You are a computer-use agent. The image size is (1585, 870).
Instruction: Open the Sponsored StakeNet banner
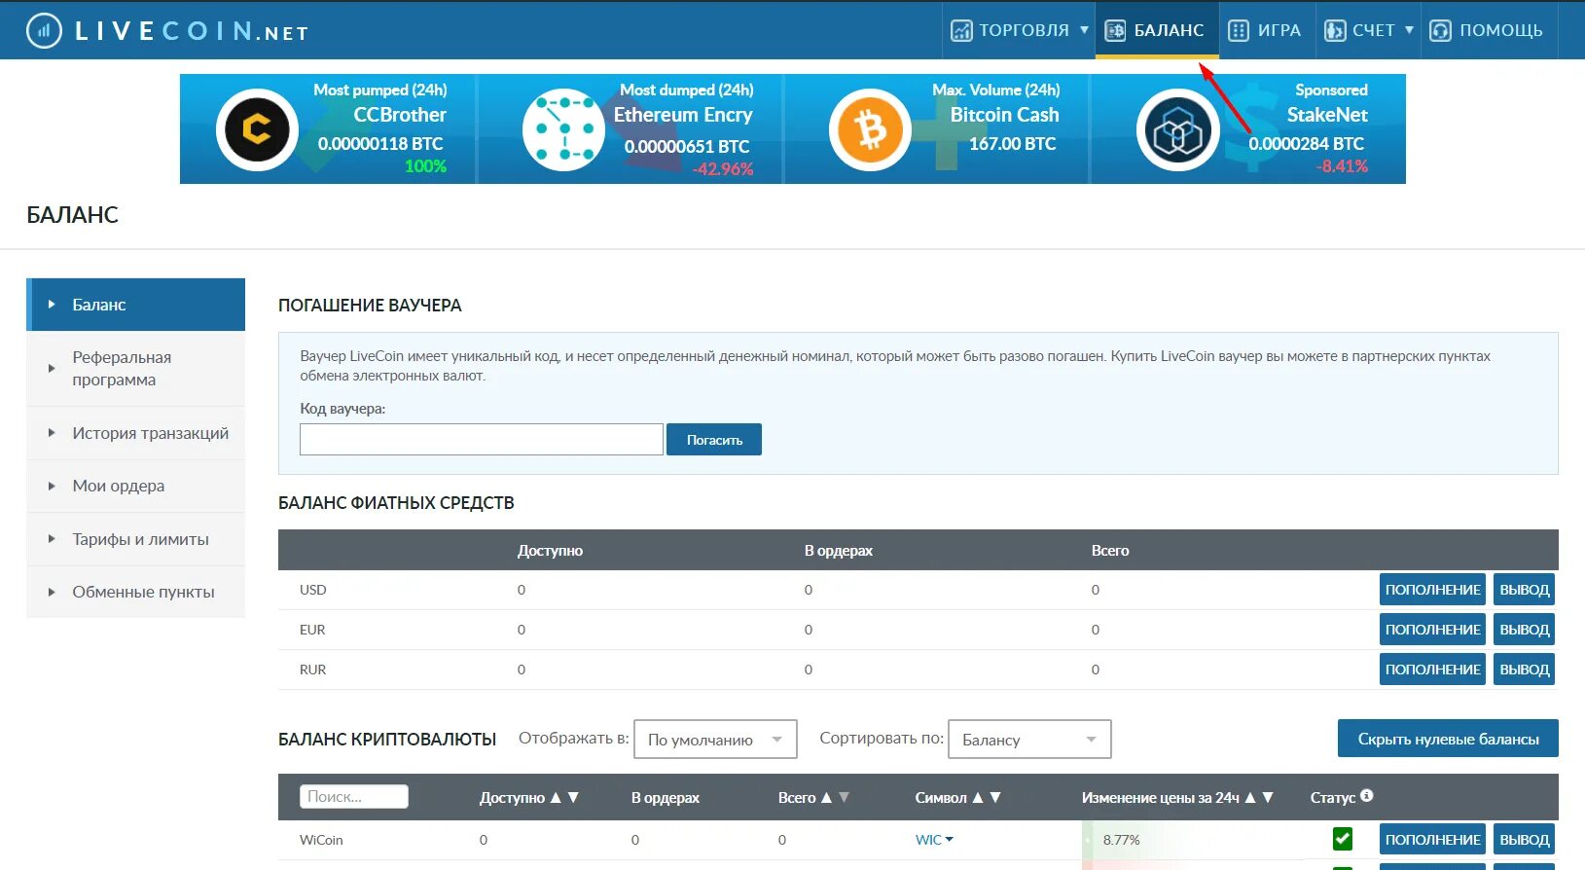coord(1248,128)
